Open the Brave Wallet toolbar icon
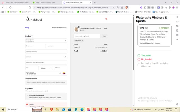Screen dimensions: 180x112 tap(162, 8)
